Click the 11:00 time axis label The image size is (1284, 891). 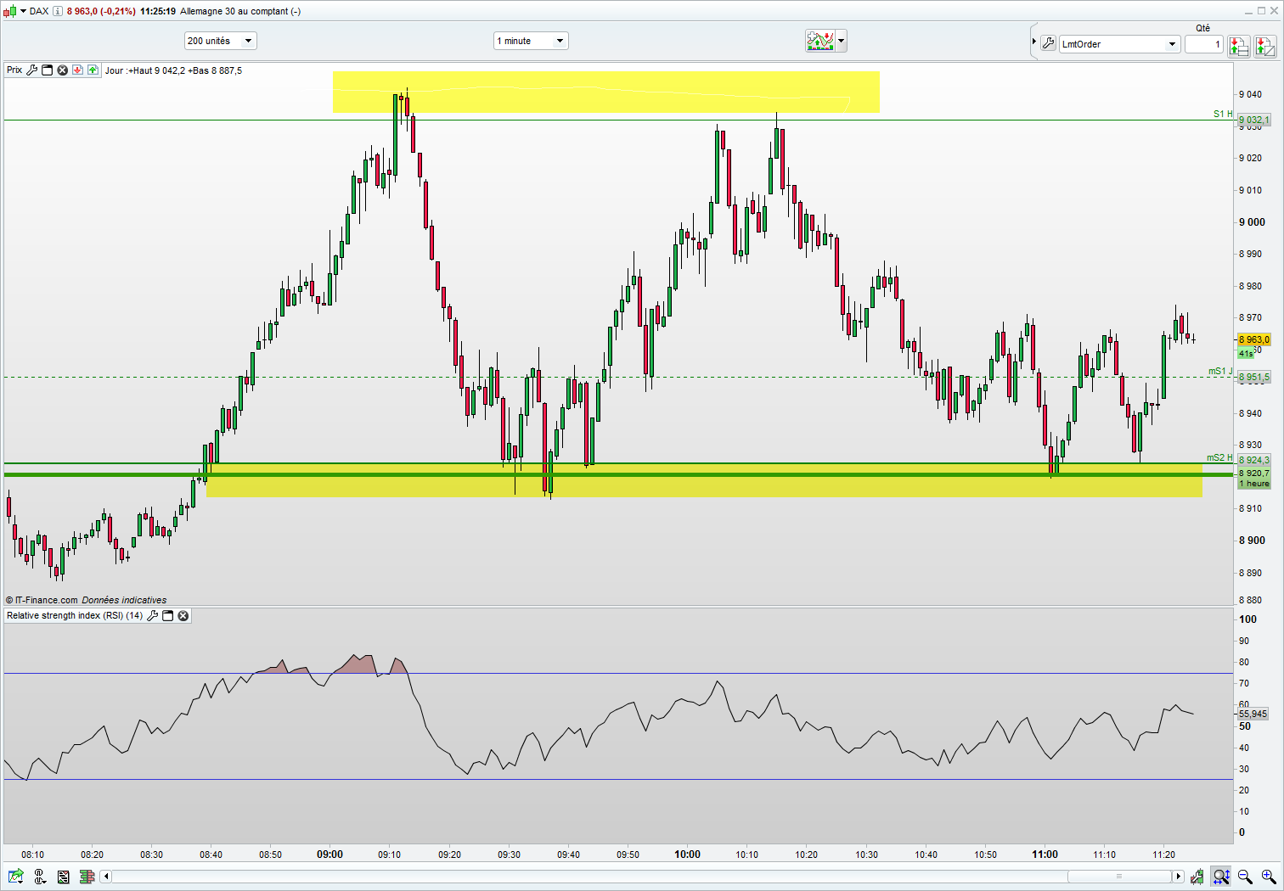click(1045, 855)
